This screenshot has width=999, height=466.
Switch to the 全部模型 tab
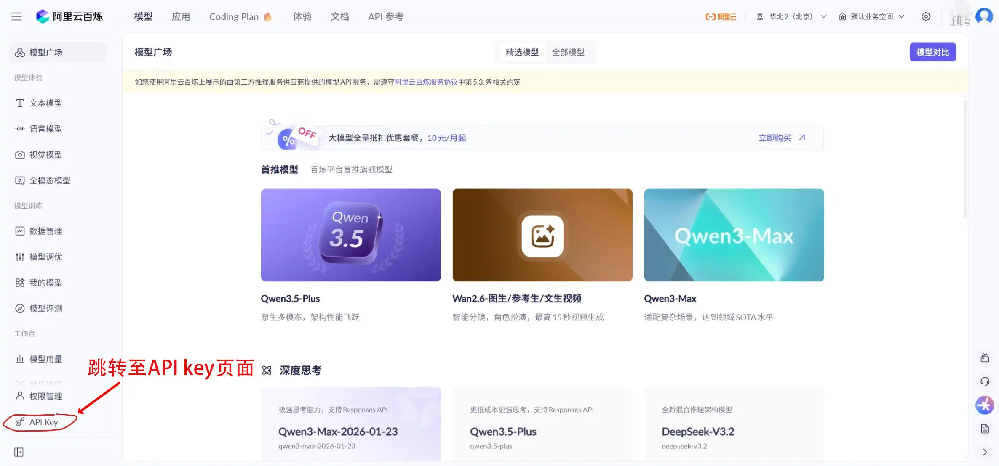click(568, 52)
